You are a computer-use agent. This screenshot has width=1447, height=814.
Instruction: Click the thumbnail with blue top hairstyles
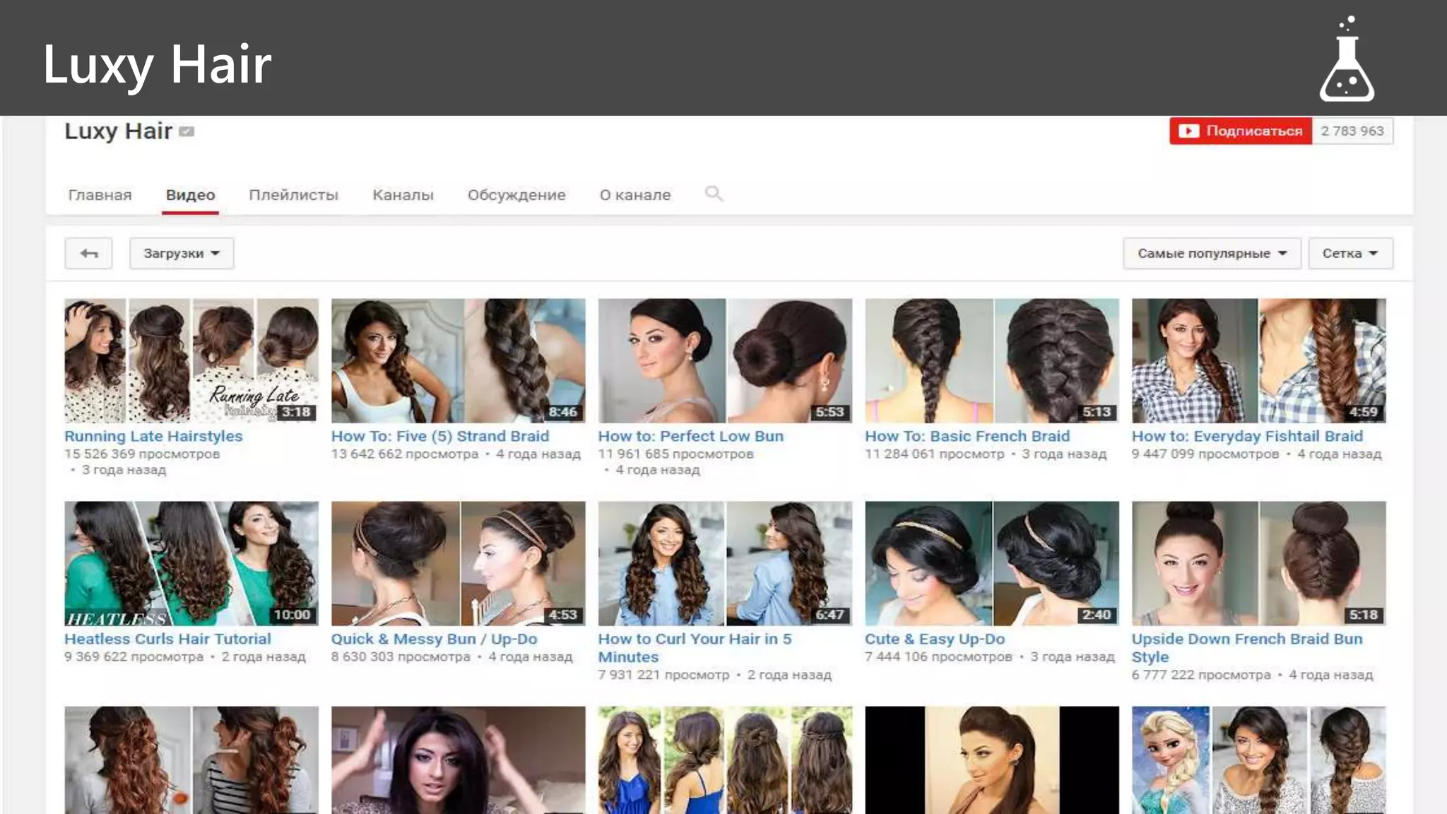coord(725,760)
